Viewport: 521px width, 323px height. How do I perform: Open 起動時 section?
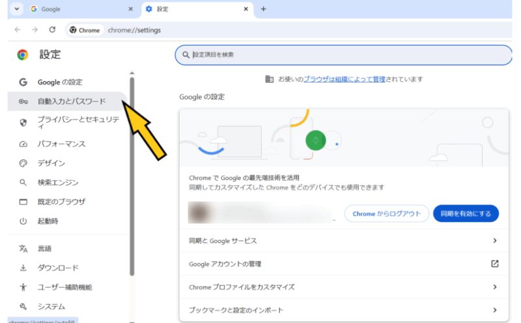pos(68,221)
